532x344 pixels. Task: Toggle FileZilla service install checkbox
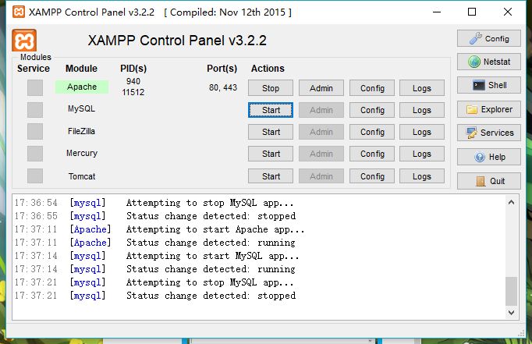click(x=35, y=132)
